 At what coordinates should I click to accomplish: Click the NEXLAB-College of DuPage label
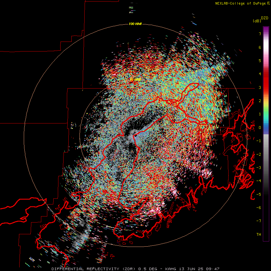[241, 3]
